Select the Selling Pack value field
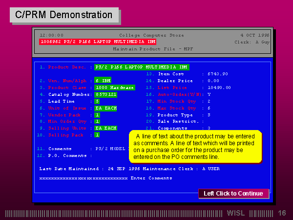The height and width of the screenshot is (220, 293). pos(97,135)
